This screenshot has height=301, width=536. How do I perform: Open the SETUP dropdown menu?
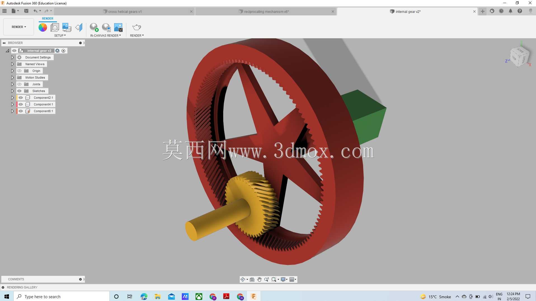pos(60,36)
